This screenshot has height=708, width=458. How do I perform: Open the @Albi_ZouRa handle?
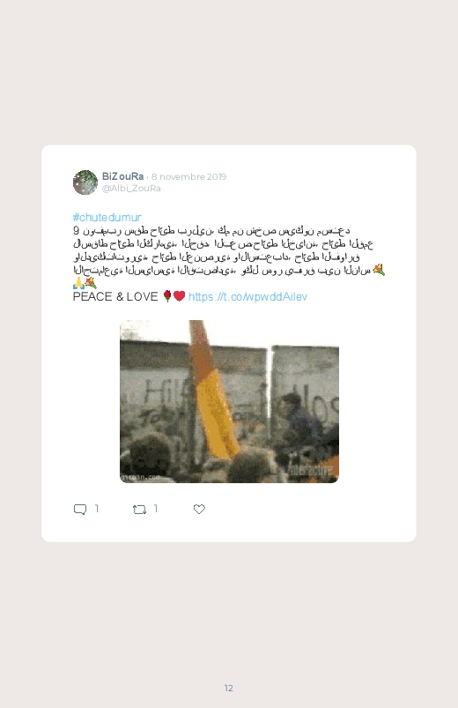click(131, 189)
